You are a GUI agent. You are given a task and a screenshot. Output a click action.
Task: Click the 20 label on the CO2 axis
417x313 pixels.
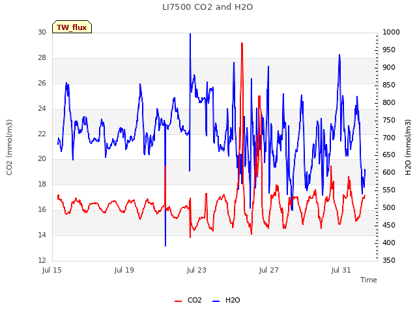[42, 159]
